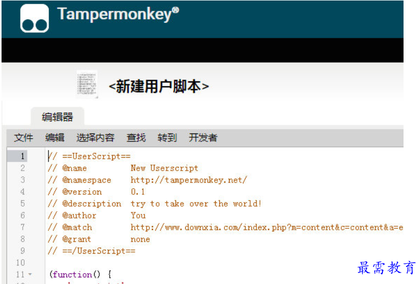
Task: Click the author value 'You'
Action: click(x=138, y=215)
